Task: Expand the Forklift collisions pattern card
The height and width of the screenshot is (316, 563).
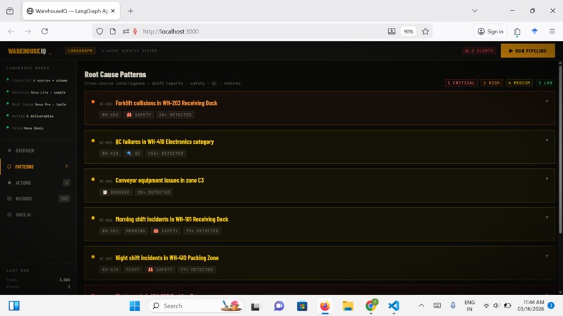Action: [547, 102]
